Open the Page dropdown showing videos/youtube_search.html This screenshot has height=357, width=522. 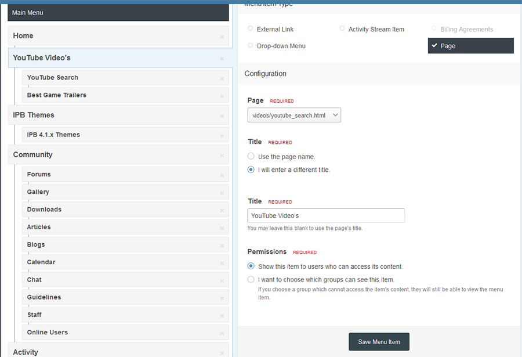294,115
